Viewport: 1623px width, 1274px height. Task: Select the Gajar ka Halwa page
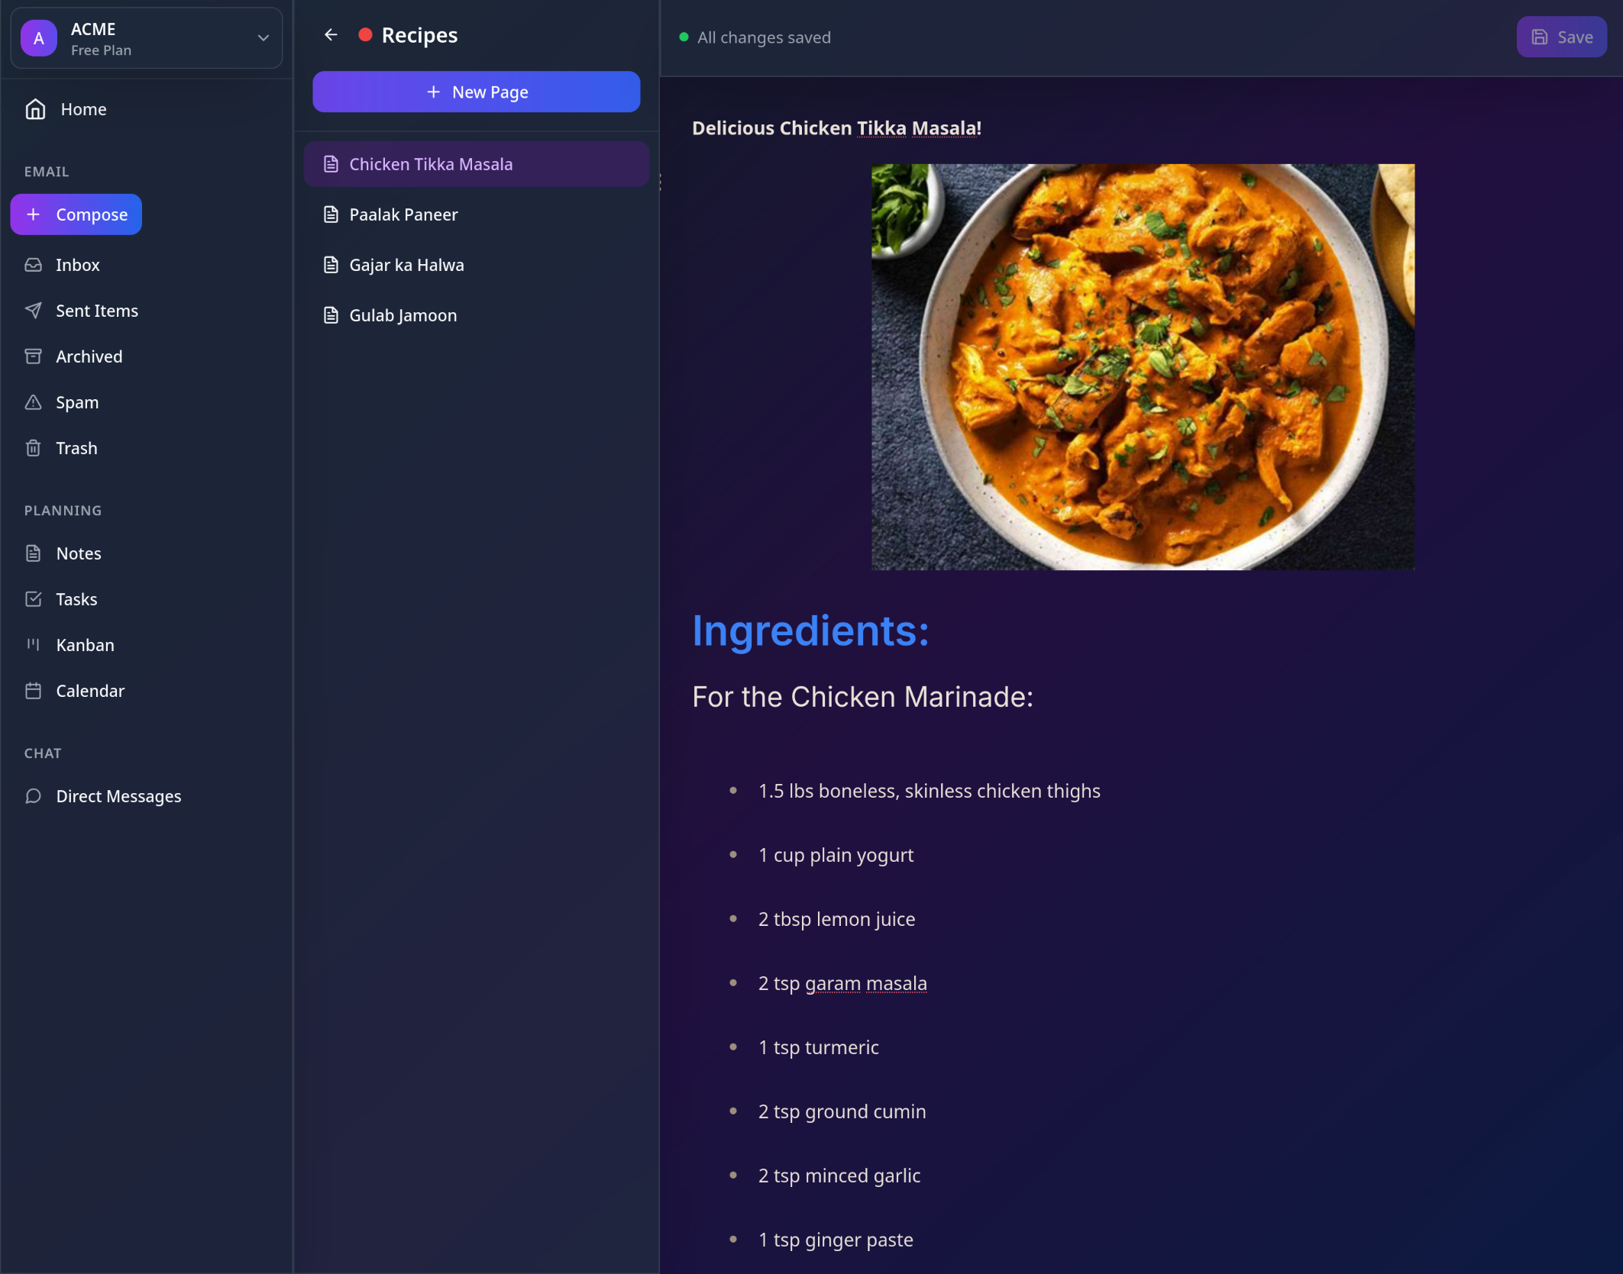(x=406, y=265)
